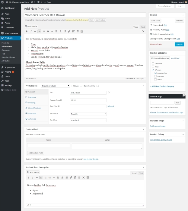The image size is (188, 211).
Task: Insert blockquote in main description toolbar
Action: click(x=48, y=31)
